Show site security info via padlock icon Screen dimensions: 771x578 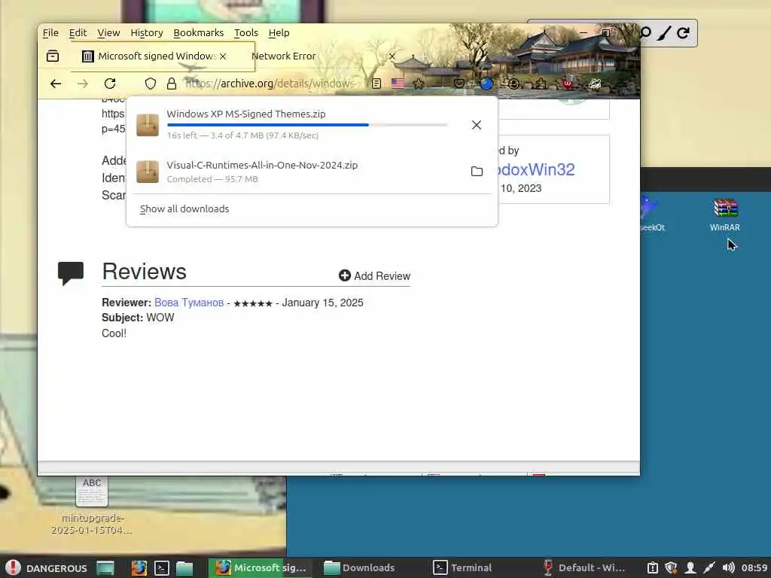coord(171,84)
